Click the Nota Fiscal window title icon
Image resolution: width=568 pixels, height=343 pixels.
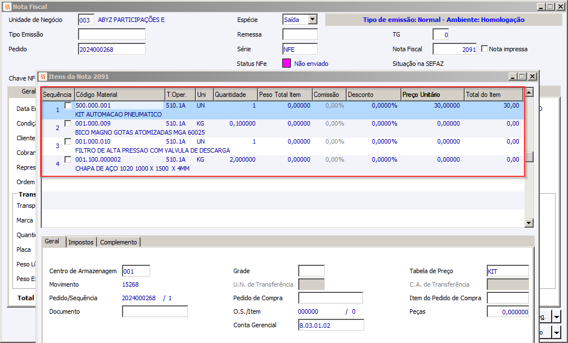click(7, 6)
